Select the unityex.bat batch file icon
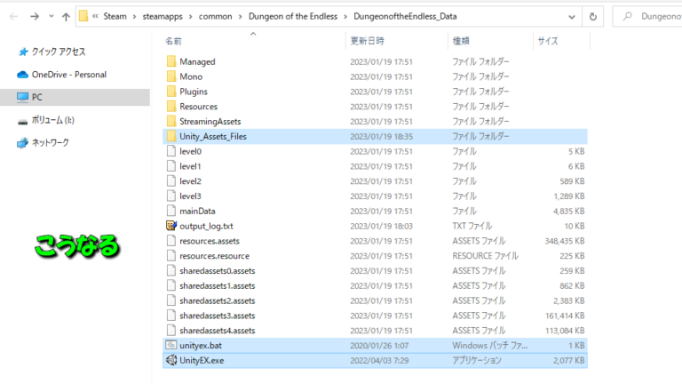Viewport: 682px width, 384px height. point(171,345)
